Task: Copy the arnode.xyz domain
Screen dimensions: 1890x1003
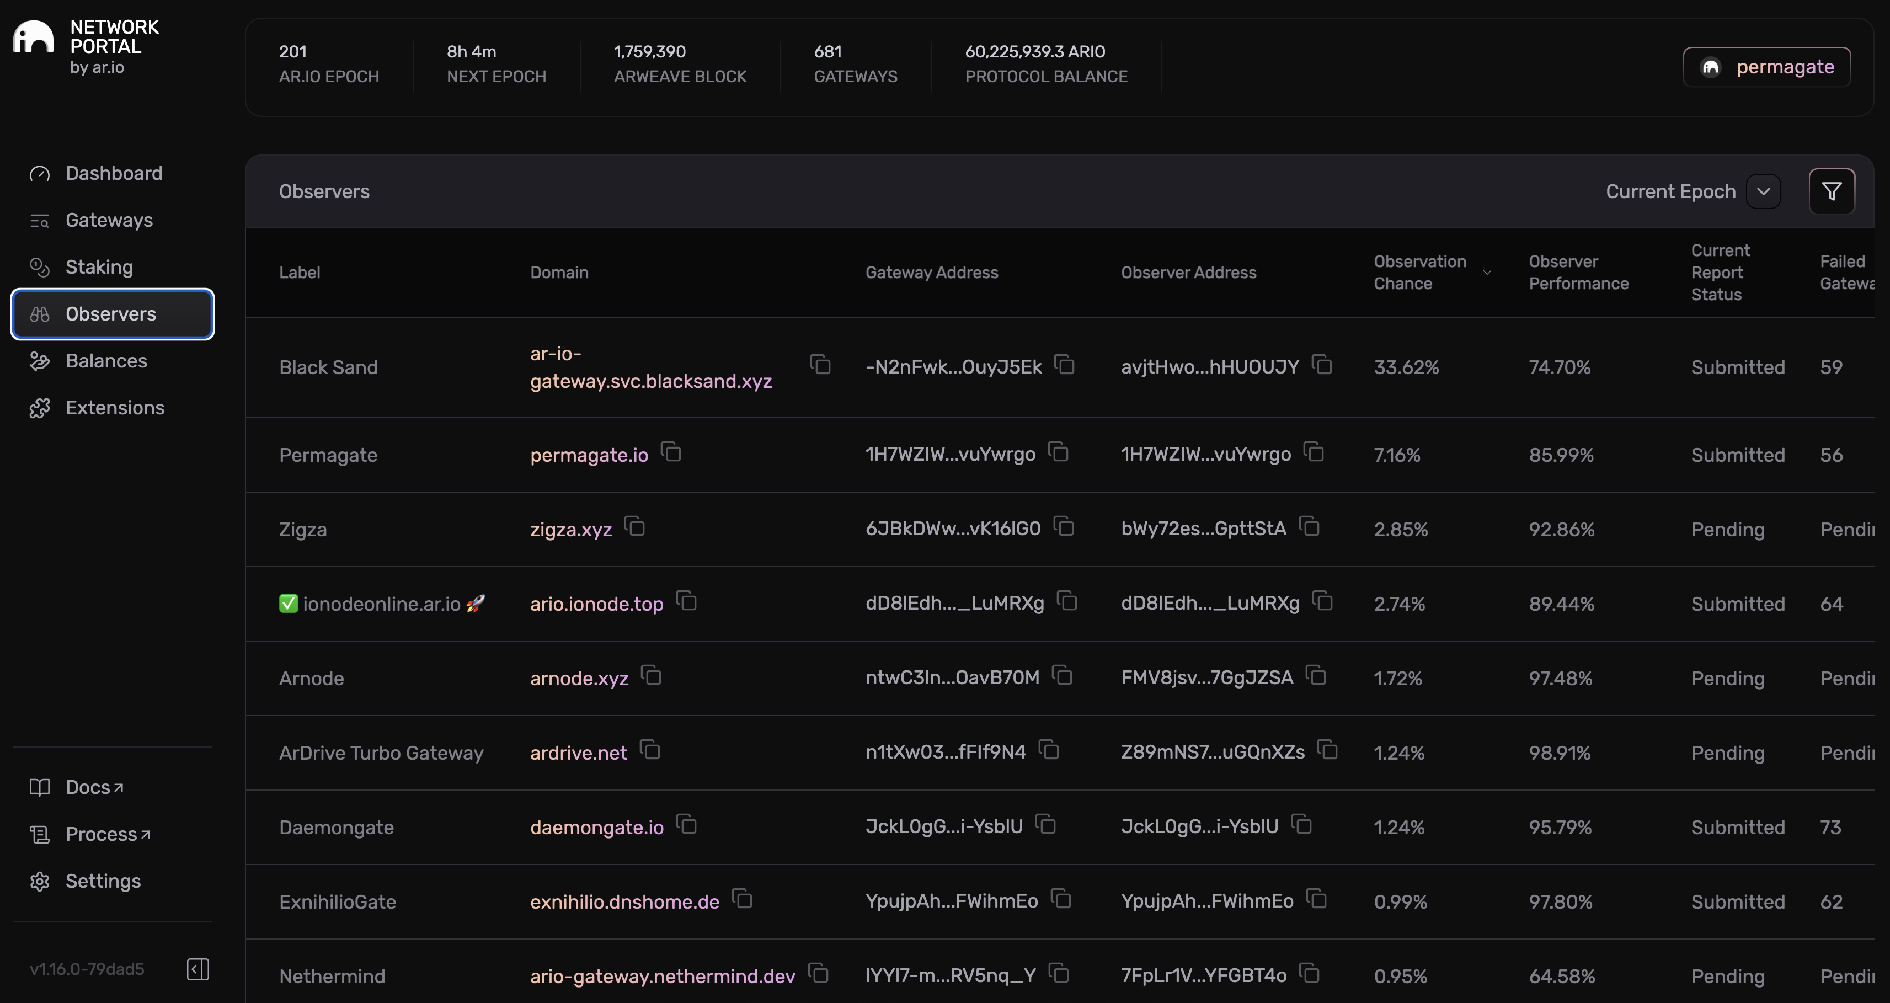Action: [652, 676]
